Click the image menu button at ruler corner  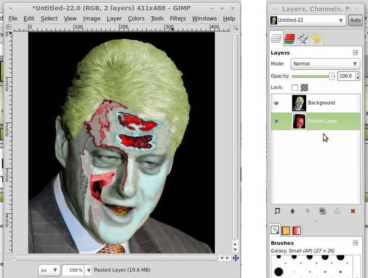click(8, 27)
